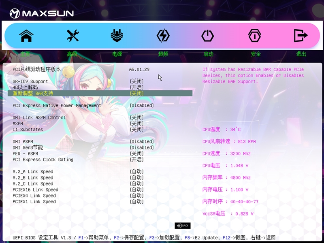Change PEG - ASPM value 关闭
The height and width of the screenshot is (243, 324).
[x=136, y=153]
